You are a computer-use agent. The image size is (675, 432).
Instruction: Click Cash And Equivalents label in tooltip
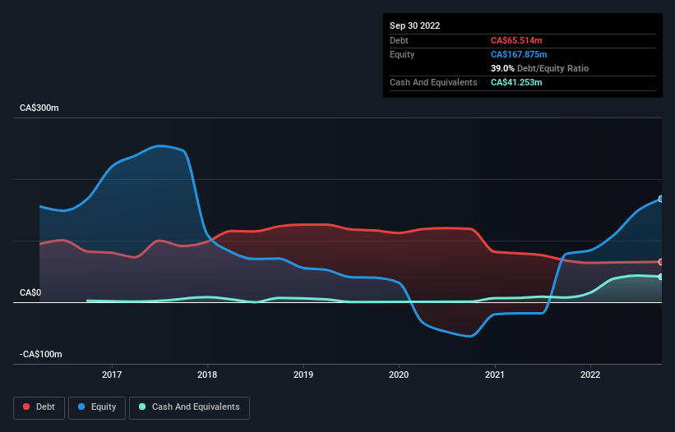click(433, 82)
